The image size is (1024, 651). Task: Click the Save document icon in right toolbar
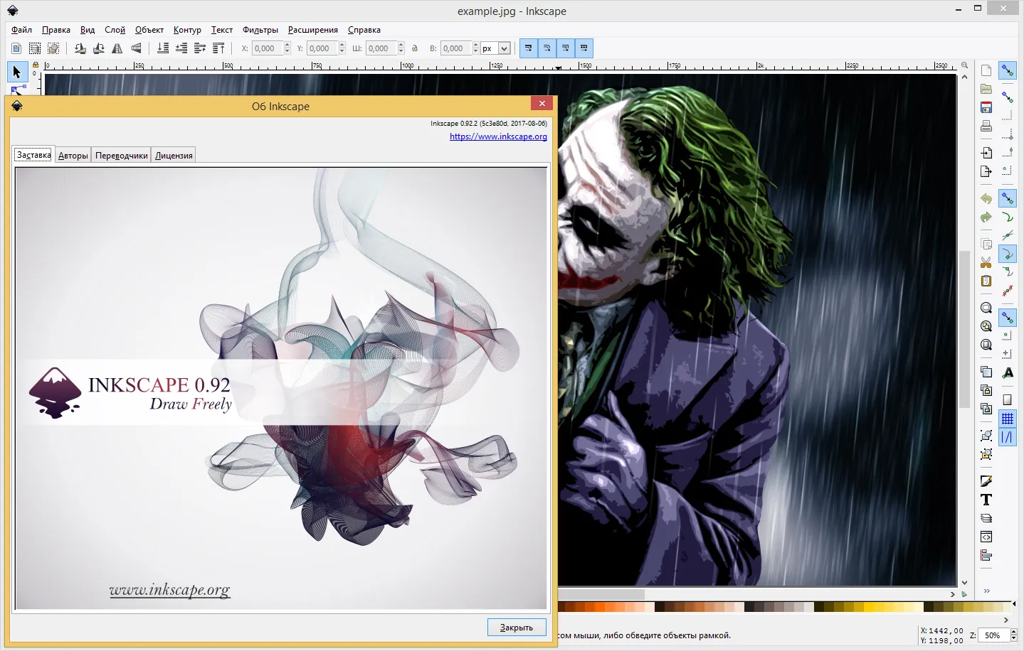click(x=986, y=107)
